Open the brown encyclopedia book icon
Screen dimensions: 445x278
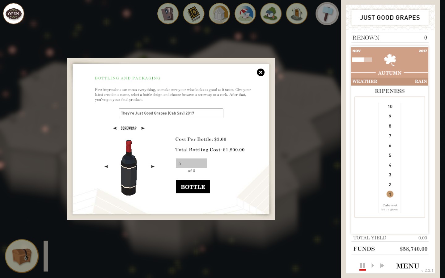[194, 14]
